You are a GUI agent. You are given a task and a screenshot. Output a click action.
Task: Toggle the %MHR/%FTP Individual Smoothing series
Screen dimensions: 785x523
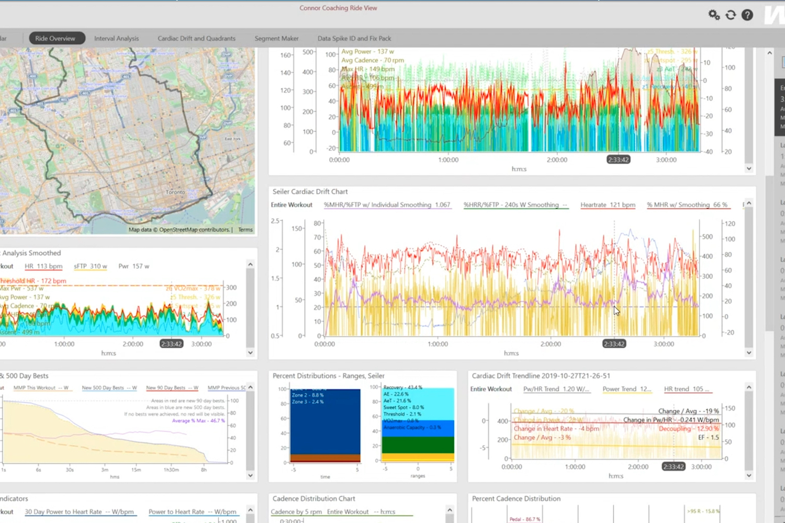387,204
